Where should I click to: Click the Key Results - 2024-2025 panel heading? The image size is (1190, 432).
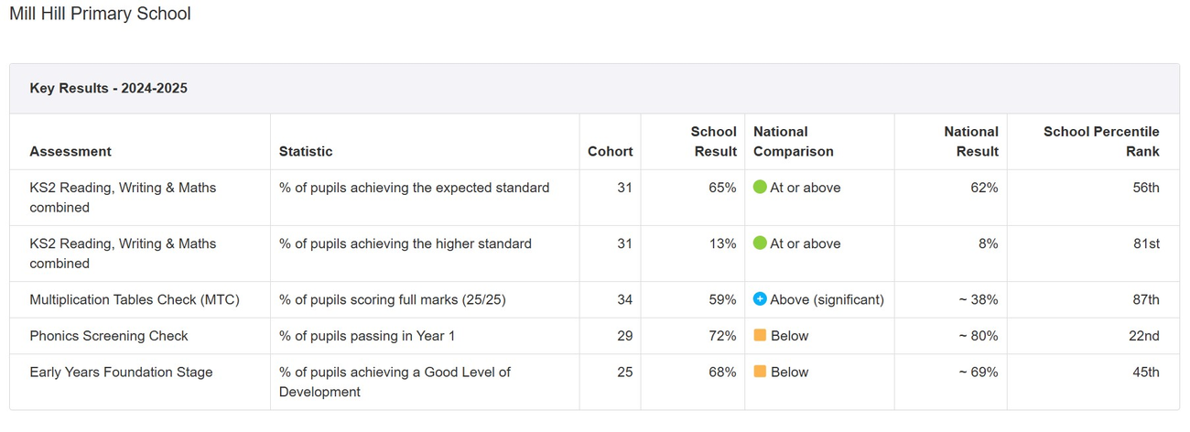pos(108,89)
